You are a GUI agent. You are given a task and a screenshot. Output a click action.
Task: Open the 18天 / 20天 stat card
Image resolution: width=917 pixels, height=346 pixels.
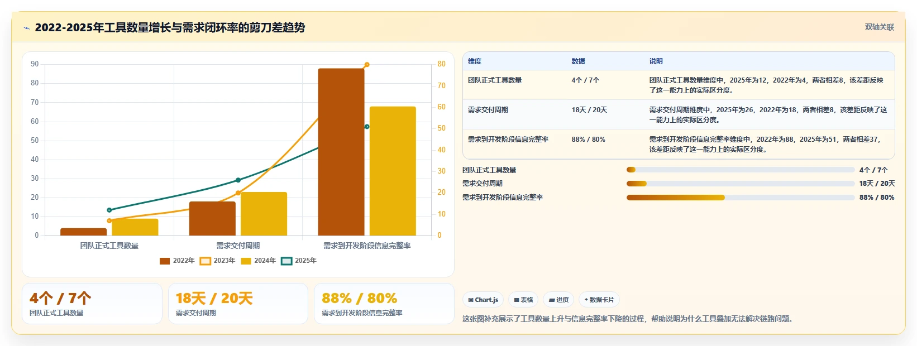(238, 304)
